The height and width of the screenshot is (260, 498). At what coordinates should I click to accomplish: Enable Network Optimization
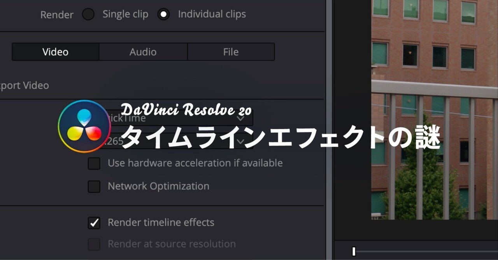click(94, 186)
